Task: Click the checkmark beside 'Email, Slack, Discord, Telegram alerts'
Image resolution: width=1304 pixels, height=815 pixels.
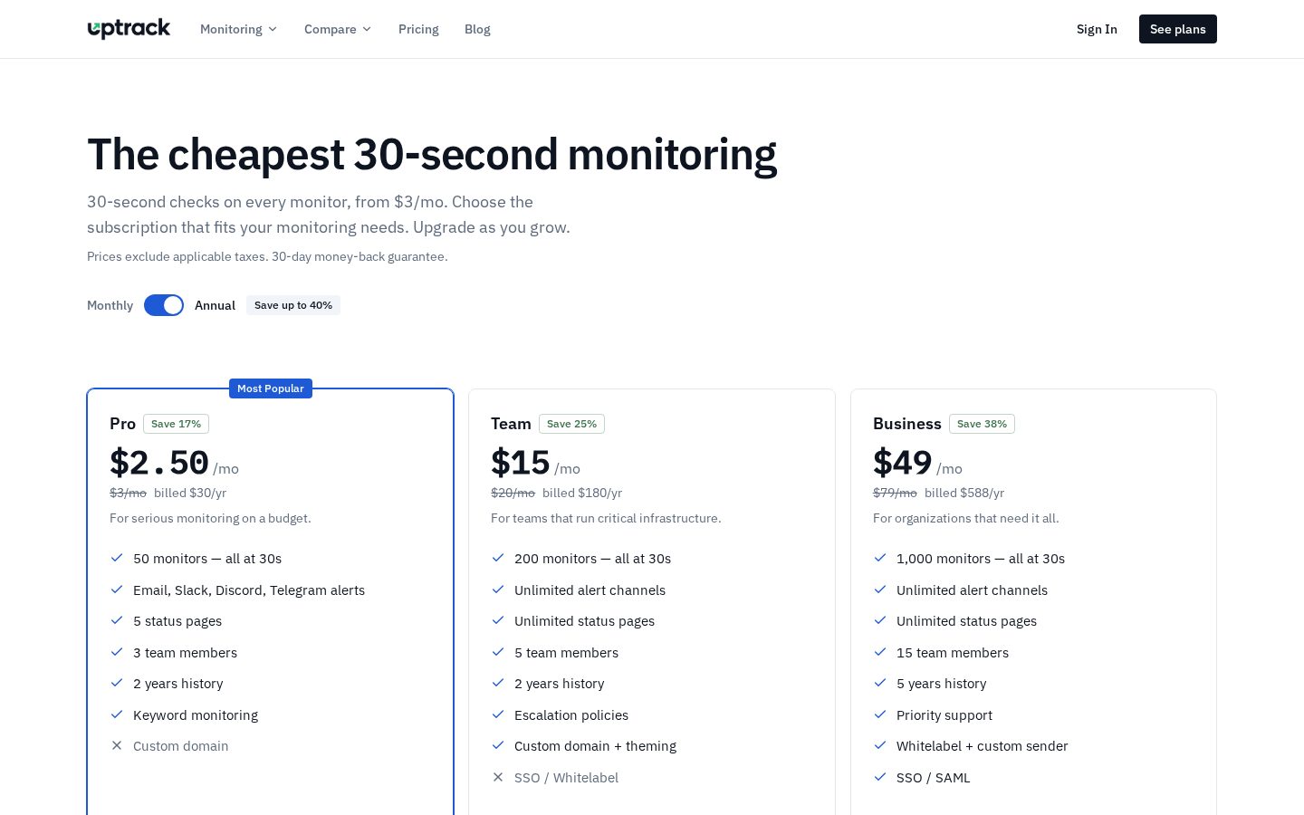Action: [117, 590]
